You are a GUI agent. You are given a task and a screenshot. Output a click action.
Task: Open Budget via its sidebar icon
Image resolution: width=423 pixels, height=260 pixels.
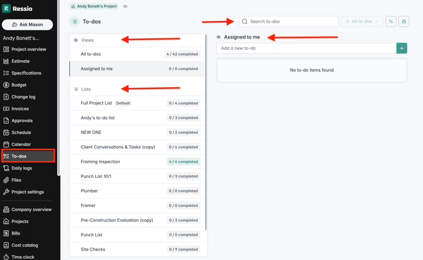[6, 85]
